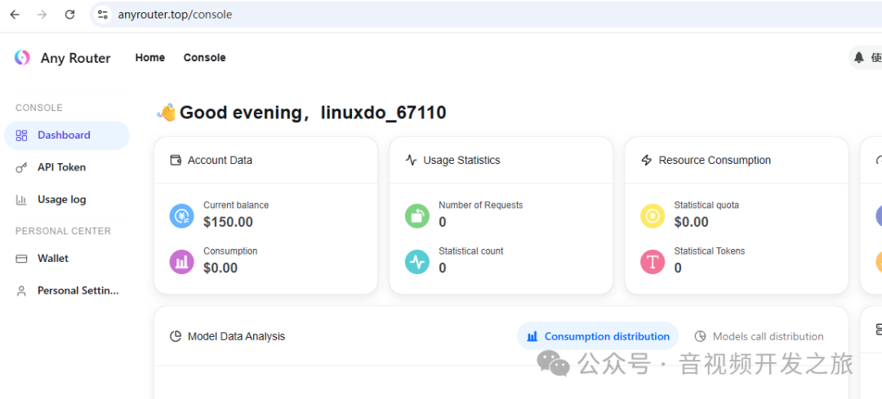
Task: Click the Usage log chart icon
Action: coord(21,199)
